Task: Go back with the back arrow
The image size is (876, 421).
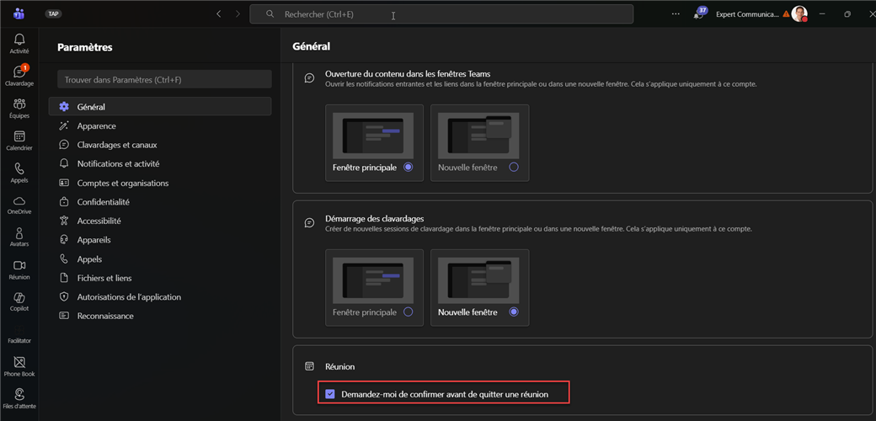Action: (x=219, y=14)
